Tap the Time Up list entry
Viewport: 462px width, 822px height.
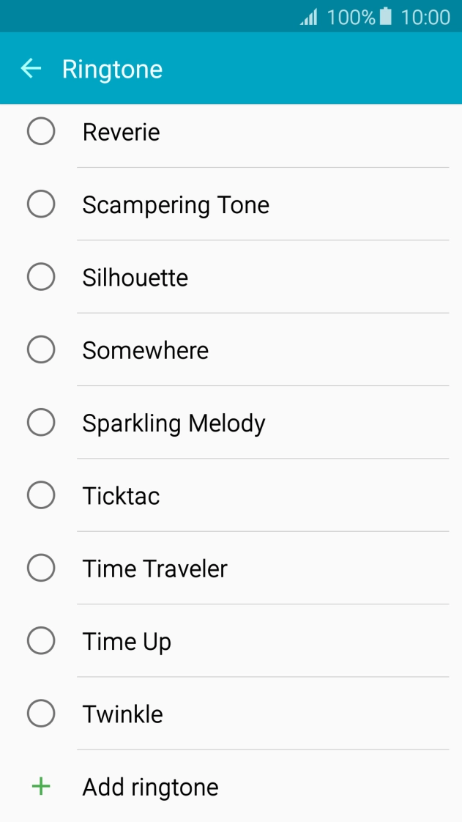(127, 640)
